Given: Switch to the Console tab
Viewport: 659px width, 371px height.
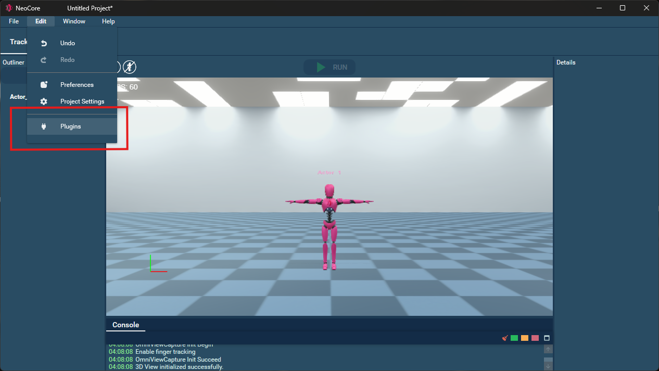Looking at the screenshot, I should tap(125, 325).
